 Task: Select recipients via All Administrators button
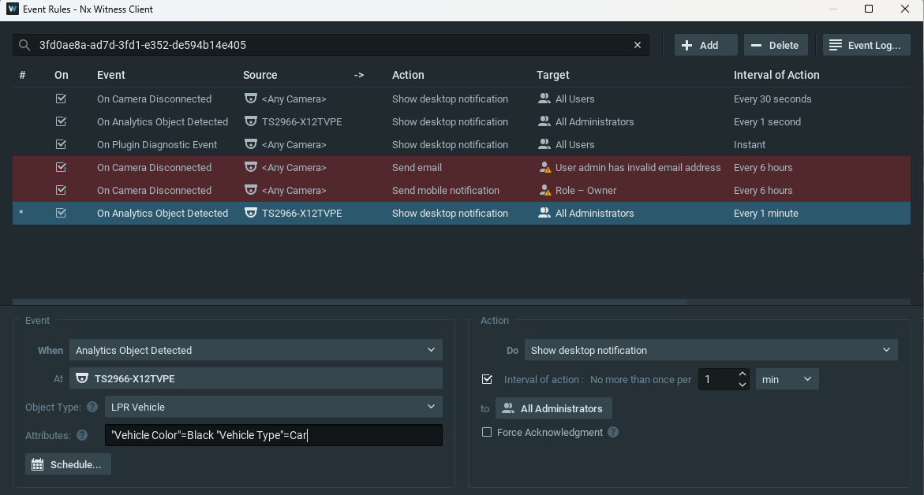553,408
